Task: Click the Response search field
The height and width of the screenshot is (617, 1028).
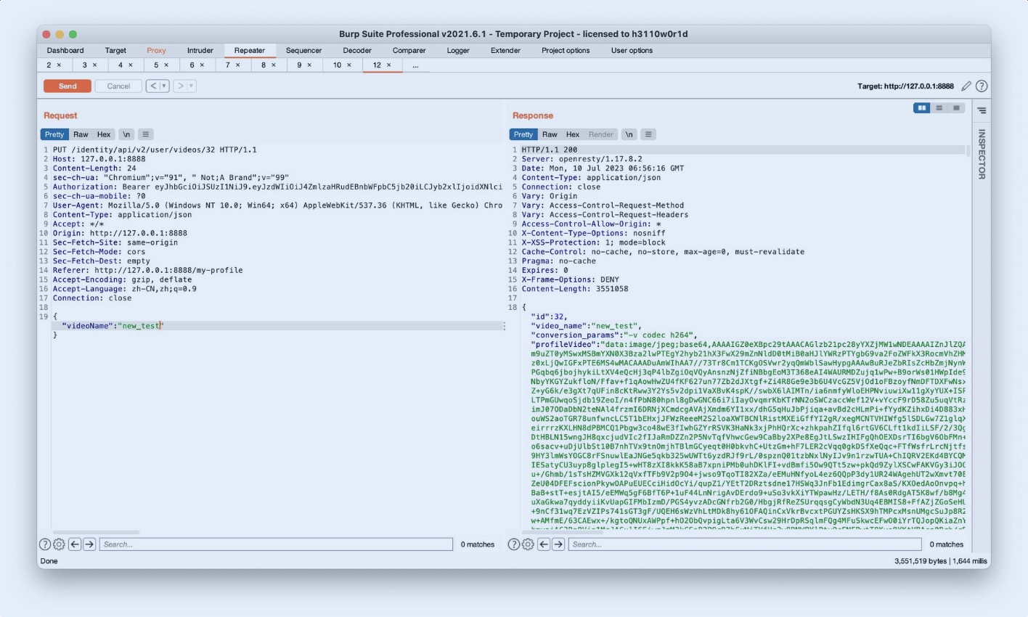Action: pos(745,544)
